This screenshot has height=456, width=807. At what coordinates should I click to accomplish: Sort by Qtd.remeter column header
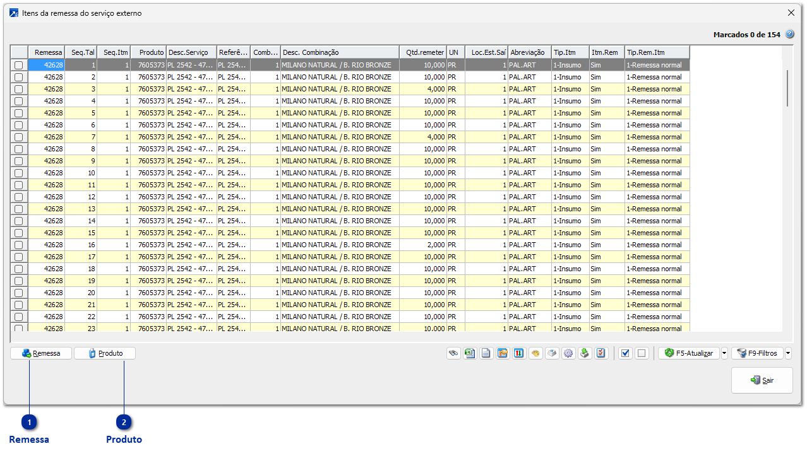tap(423, 52)
